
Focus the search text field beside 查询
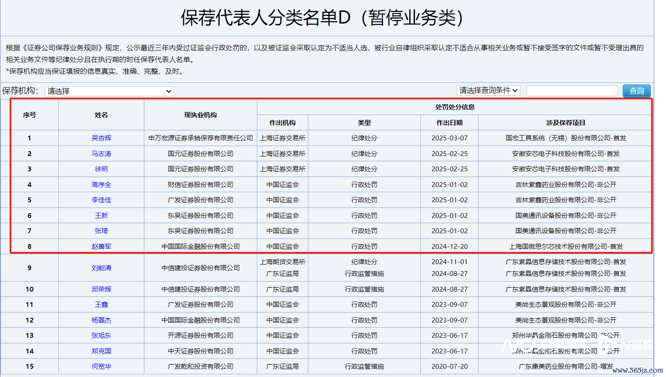click(572, 91)
